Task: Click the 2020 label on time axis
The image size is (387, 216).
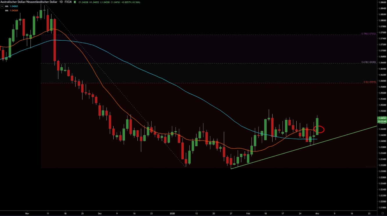Action: point(173,213)
